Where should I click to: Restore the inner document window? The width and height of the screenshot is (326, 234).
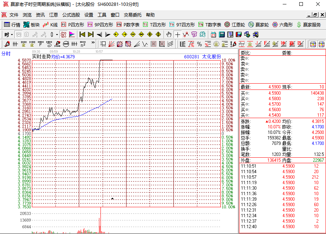[315, 15]
